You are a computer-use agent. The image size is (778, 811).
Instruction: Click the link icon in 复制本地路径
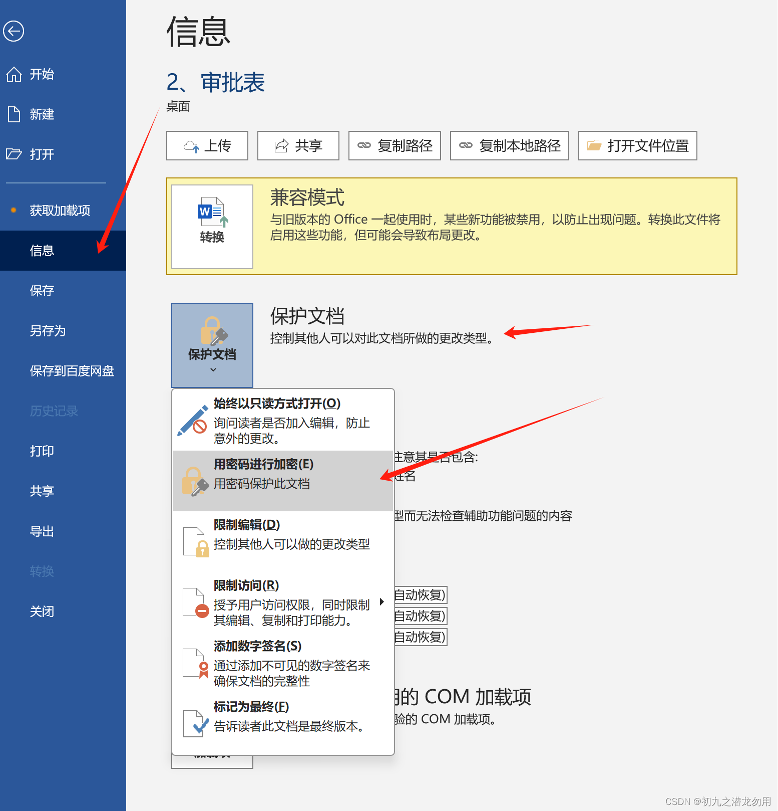click(466, 145)
